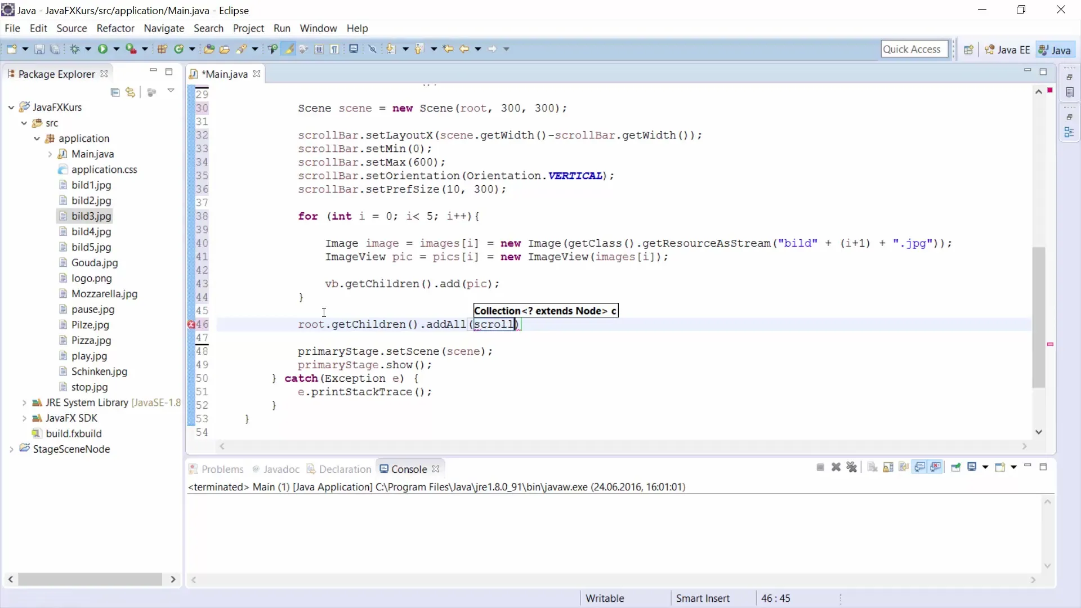Toggle Mark Occurrences highlighter in toolbar
Viewport: 1081px width, 608px height.
point(289,49)
